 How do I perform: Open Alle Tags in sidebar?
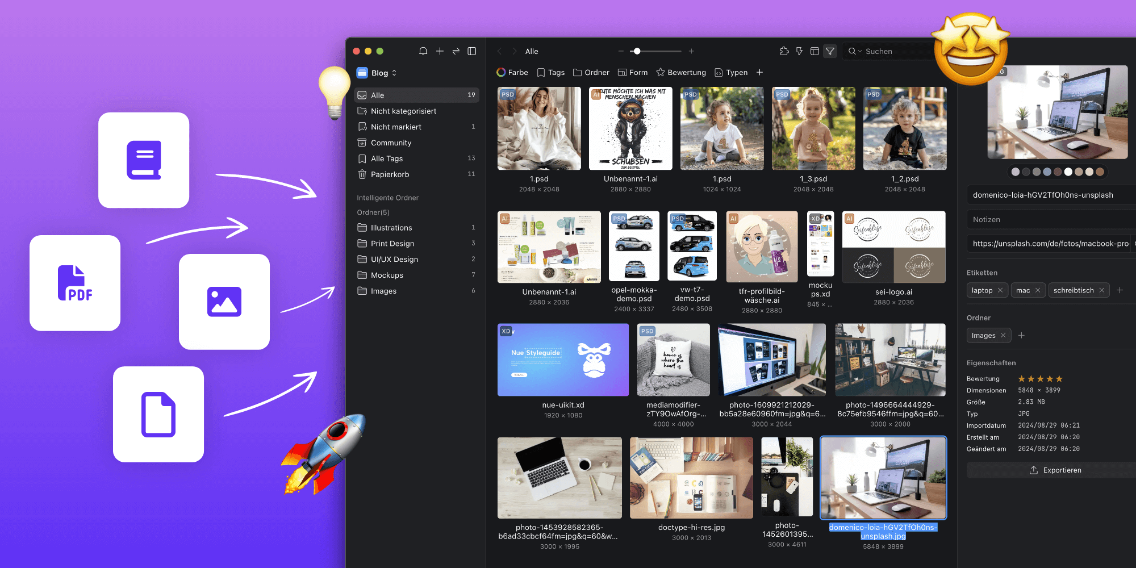pyautogui.click(x=416, y=158)
